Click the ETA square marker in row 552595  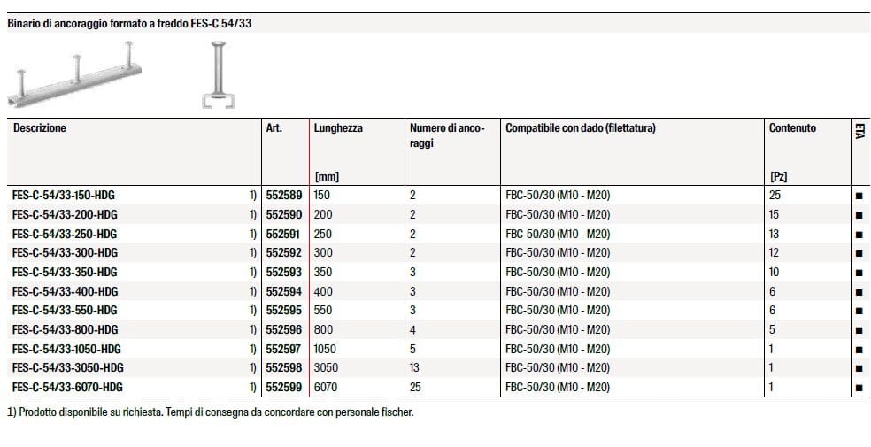click(x=859, y=312)
